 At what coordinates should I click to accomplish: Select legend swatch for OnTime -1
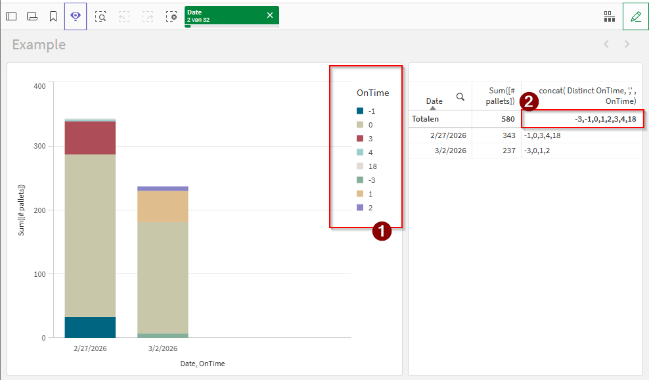coord(360,111)
